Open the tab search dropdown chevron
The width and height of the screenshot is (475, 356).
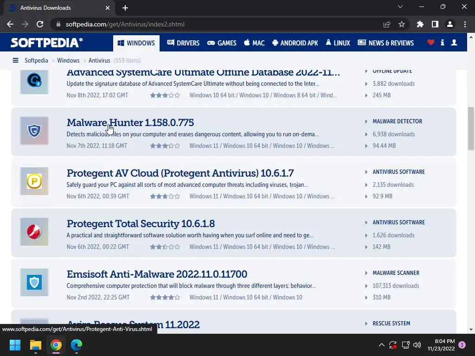point(400,6)
